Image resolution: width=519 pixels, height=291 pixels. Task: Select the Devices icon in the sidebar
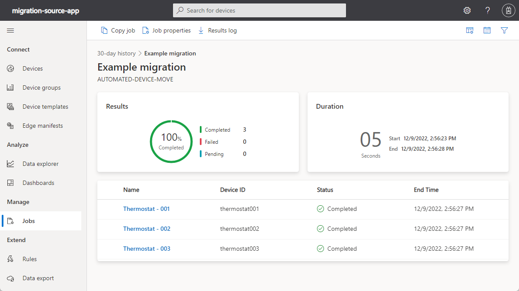point(10,68)
